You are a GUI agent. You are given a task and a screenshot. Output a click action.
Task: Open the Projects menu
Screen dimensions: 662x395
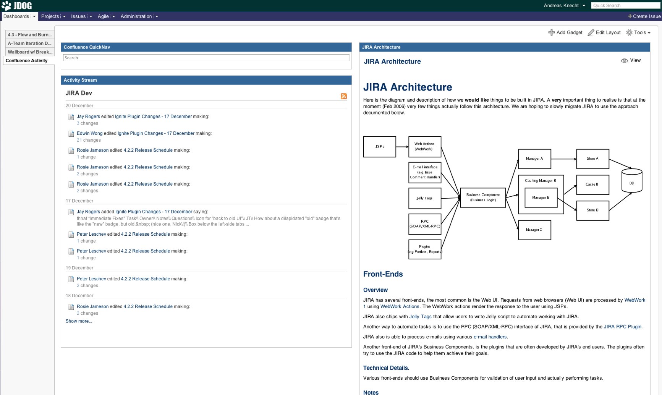coord(50,16)
